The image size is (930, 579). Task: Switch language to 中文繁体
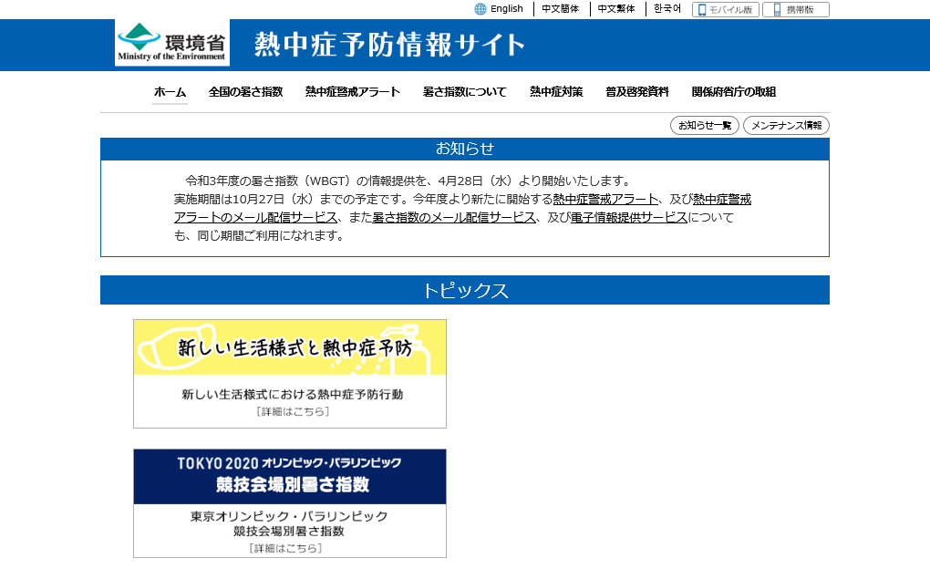coord(616,9)
